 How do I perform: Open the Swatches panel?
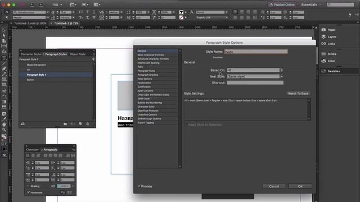click(x=331, y=71)
